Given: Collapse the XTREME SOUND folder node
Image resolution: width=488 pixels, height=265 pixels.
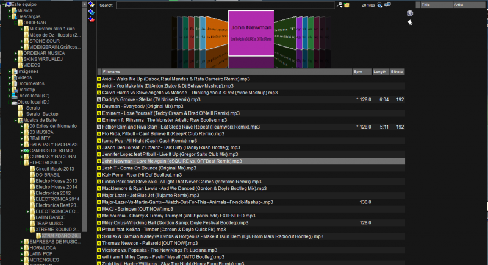Looking at the screenshot, I should point(27,230).
